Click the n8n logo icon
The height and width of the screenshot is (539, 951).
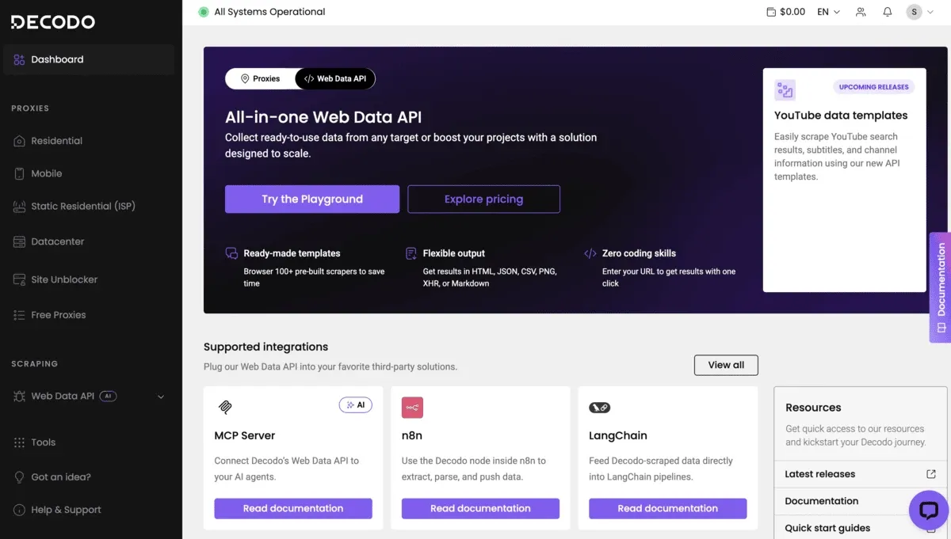412,408
